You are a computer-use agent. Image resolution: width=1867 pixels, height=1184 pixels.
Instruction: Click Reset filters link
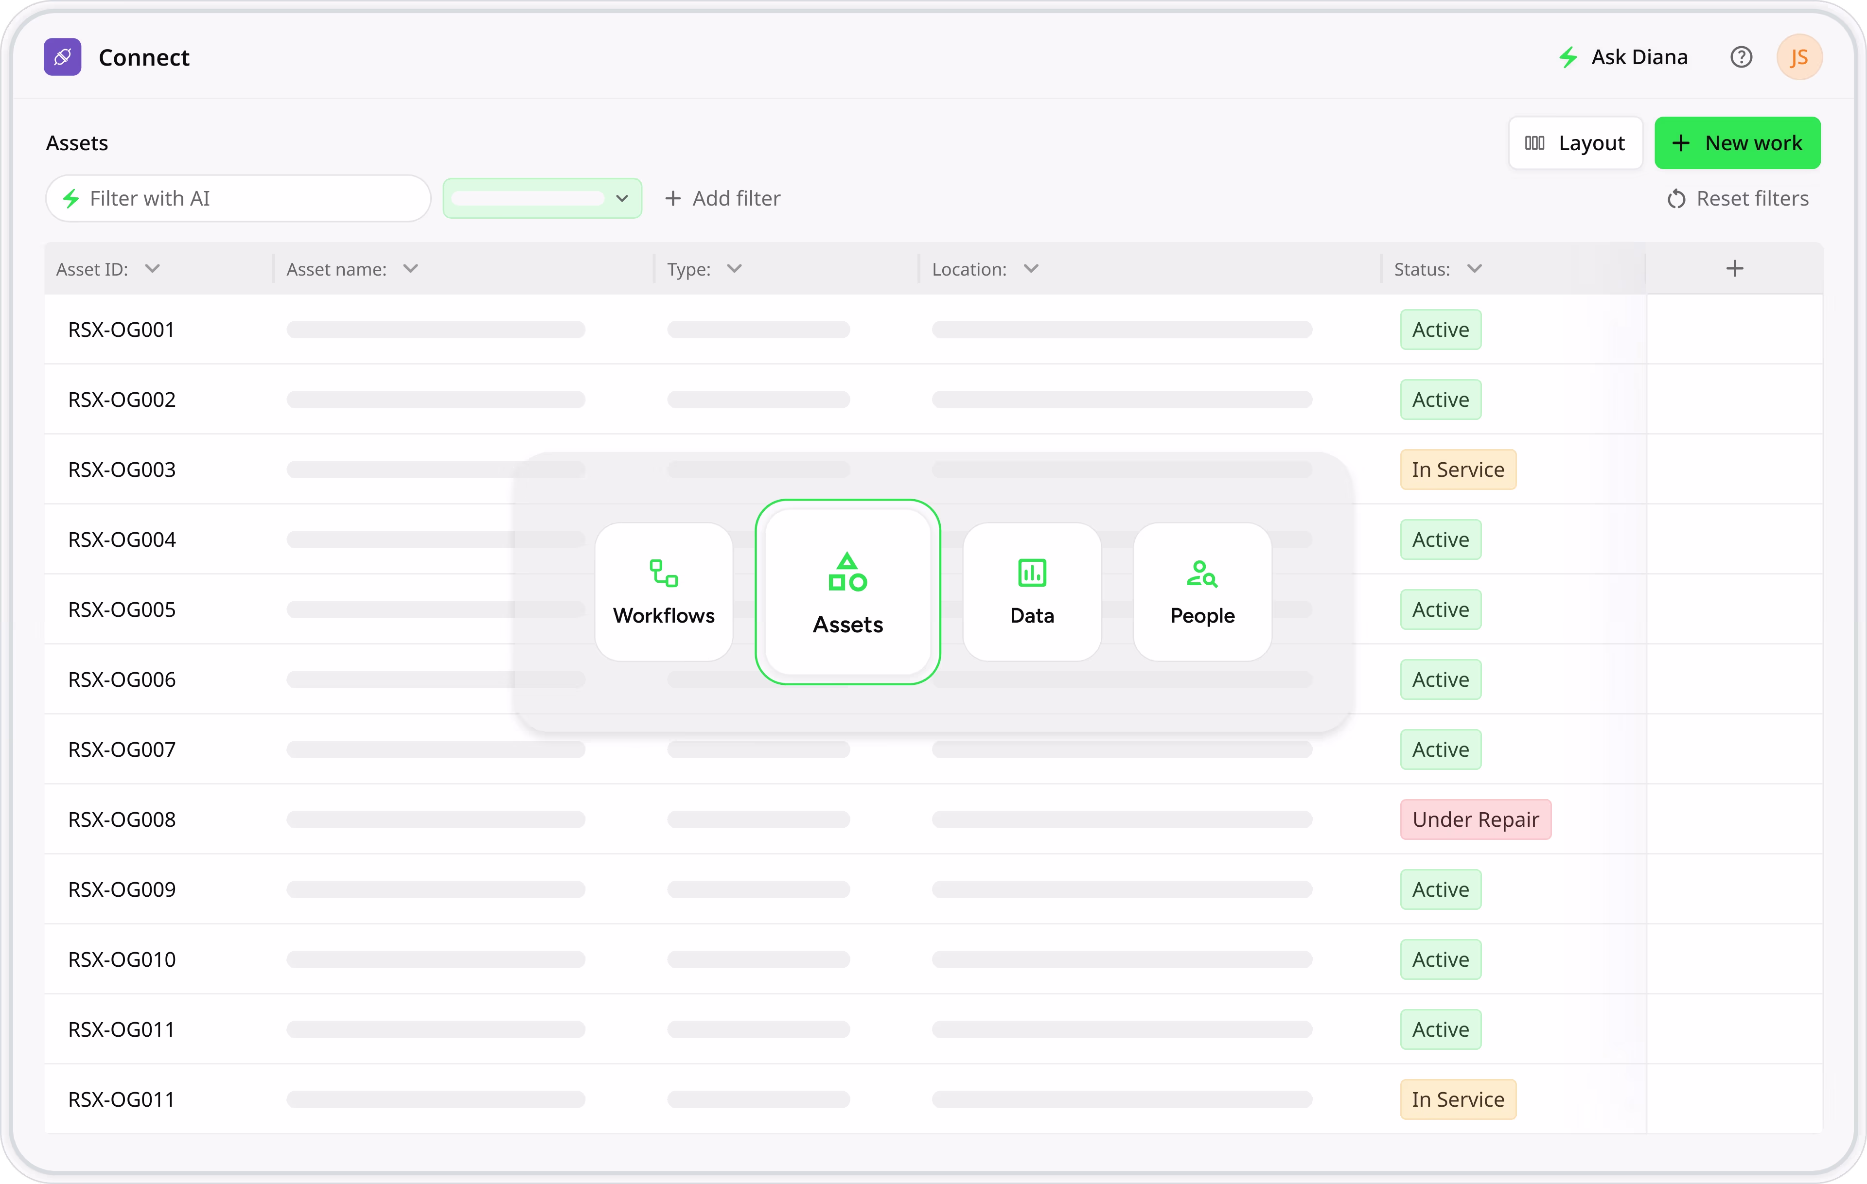click(1738, 199)
